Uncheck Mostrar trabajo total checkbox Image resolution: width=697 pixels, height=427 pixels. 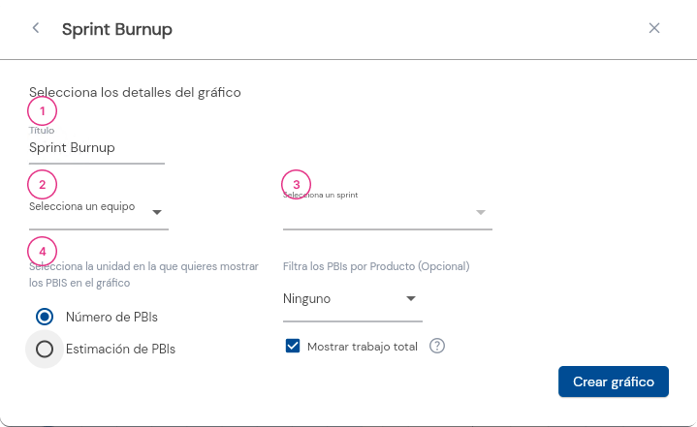point(293,346)
